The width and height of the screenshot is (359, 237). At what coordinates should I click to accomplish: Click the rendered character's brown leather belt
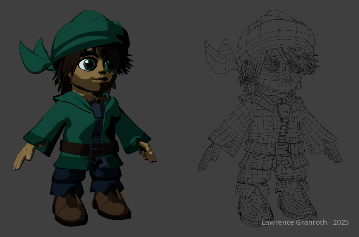[73, 147]
